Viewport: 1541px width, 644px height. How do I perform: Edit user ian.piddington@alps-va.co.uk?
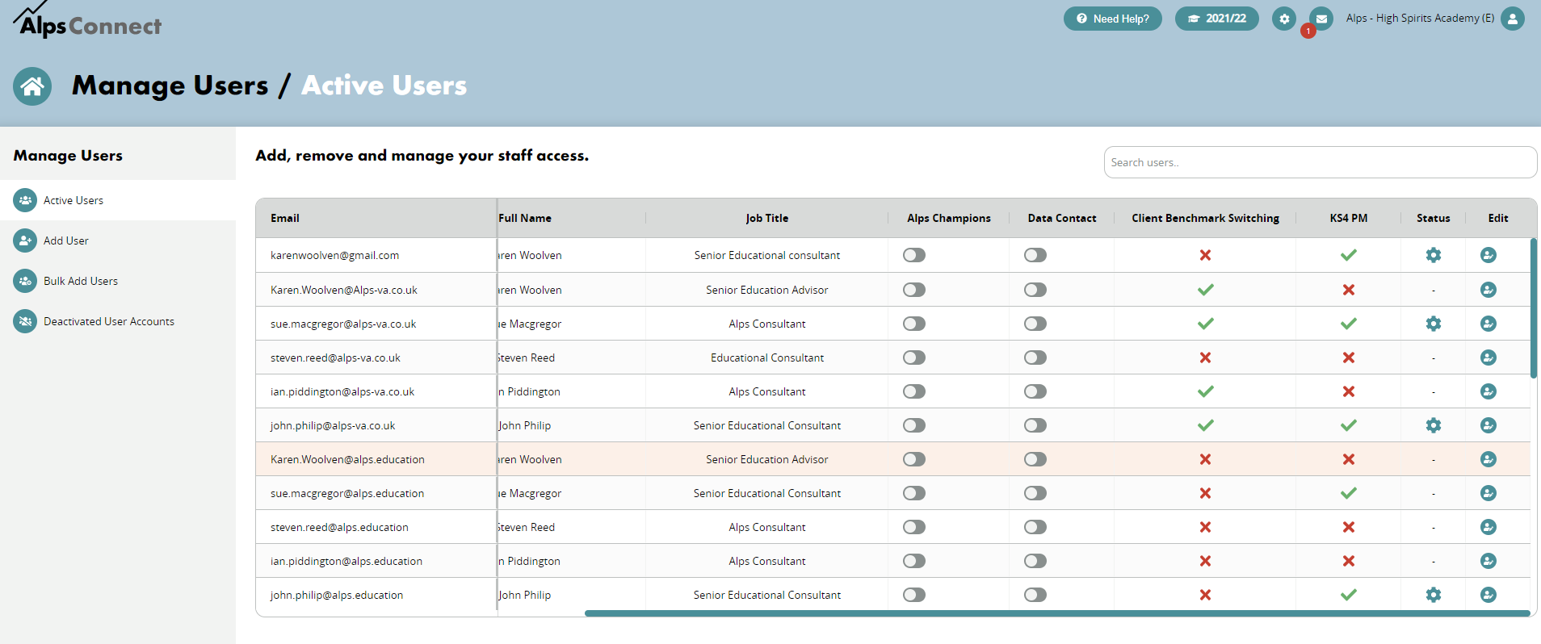click(x=1489, y=391)
